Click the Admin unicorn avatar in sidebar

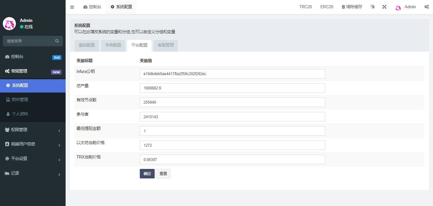(10, 24)
